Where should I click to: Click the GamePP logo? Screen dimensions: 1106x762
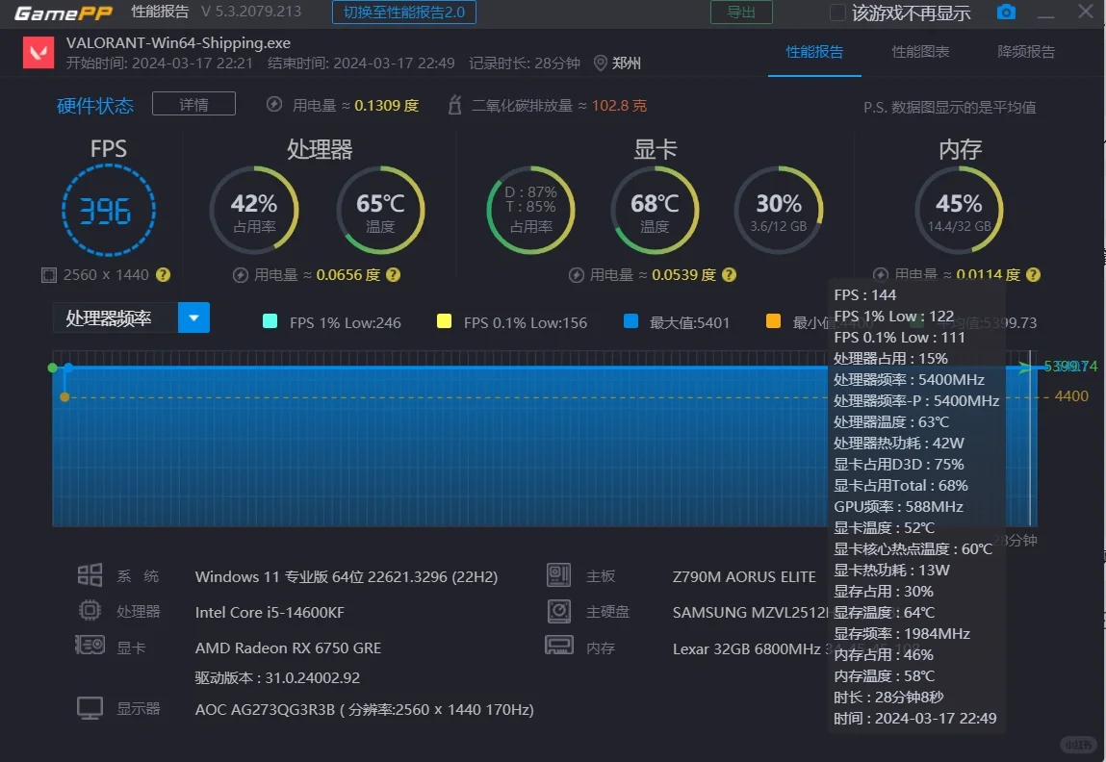click(x=64, y=13)
